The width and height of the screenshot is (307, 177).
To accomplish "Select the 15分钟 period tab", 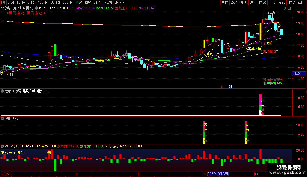I will tap(43, 2).
